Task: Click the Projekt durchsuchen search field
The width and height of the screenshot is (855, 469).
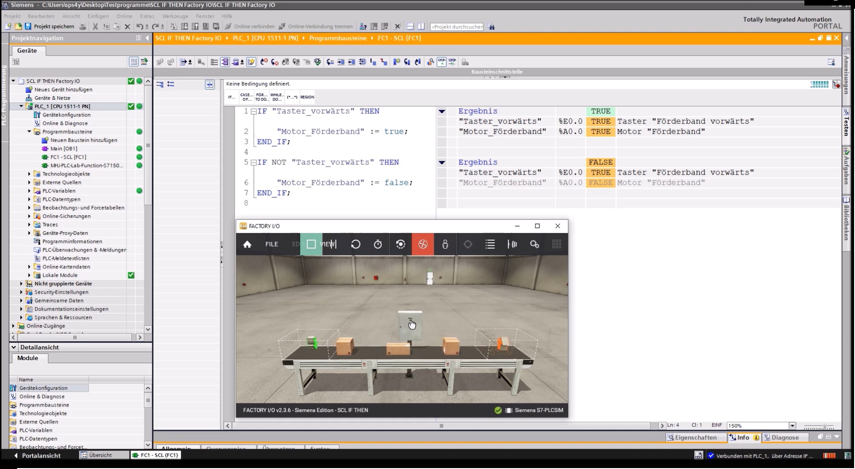Action: 456,27
